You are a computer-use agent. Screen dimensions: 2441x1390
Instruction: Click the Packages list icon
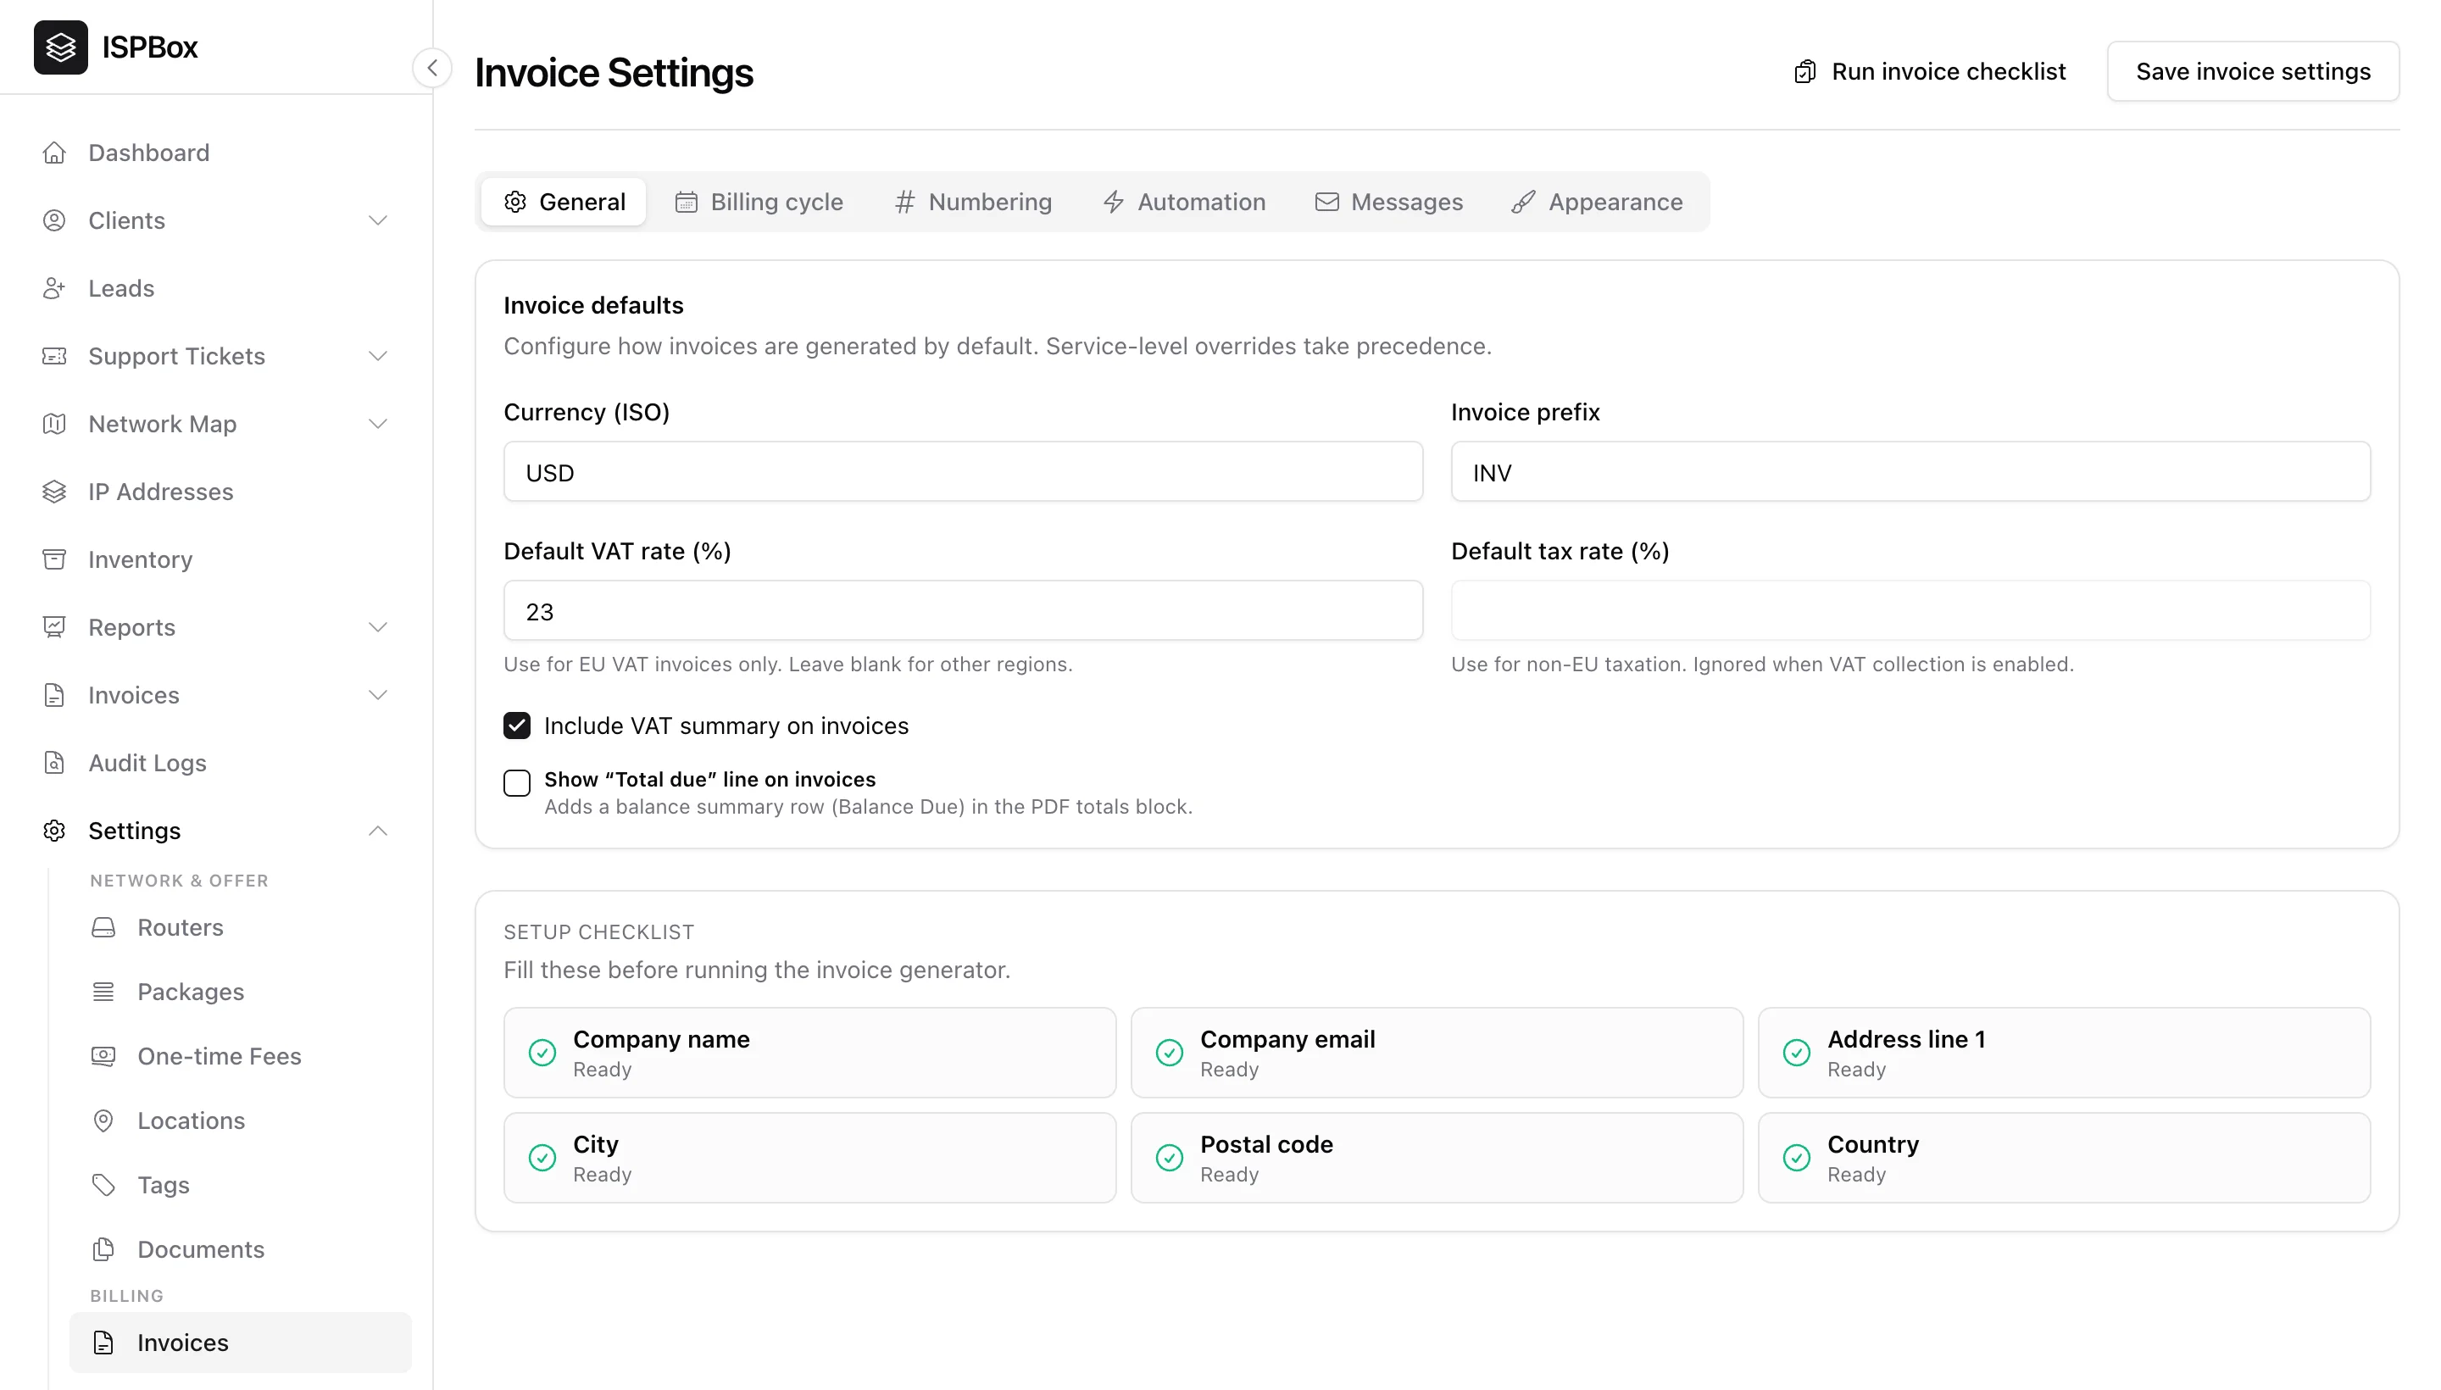tap(103, 992)
